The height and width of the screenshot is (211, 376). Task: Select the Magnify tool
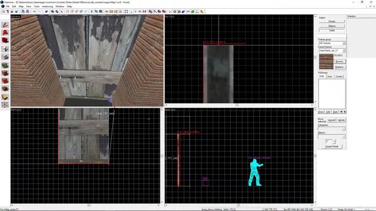coord(5,33)
